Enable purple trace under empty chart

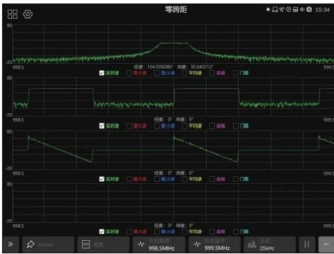pos(212,232)
